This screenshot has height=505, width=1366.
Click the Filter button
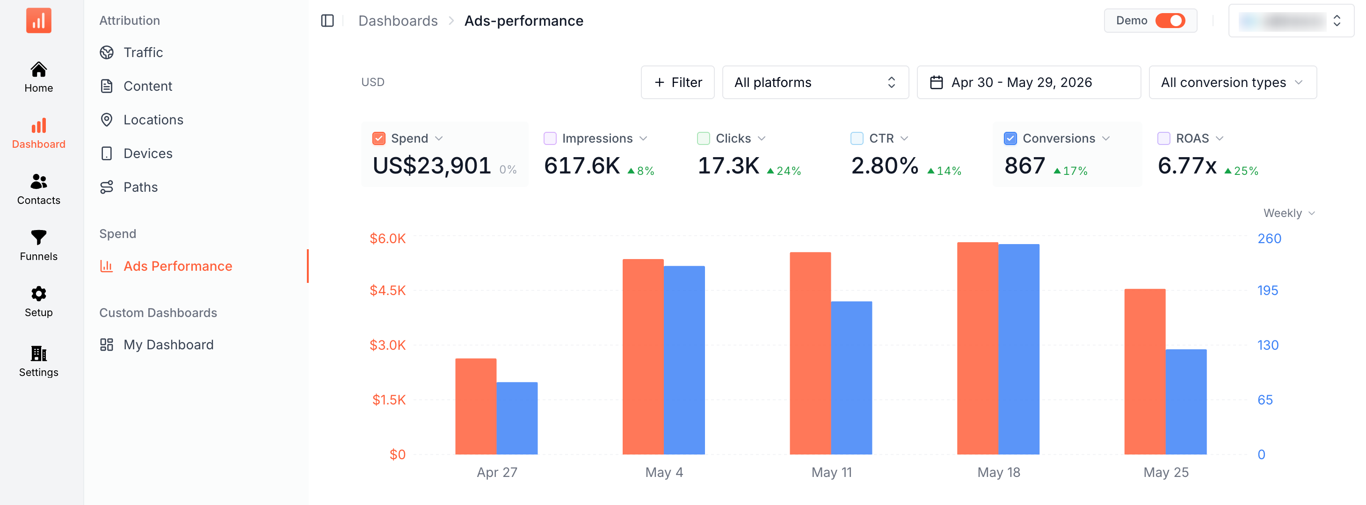coord(677,83)
